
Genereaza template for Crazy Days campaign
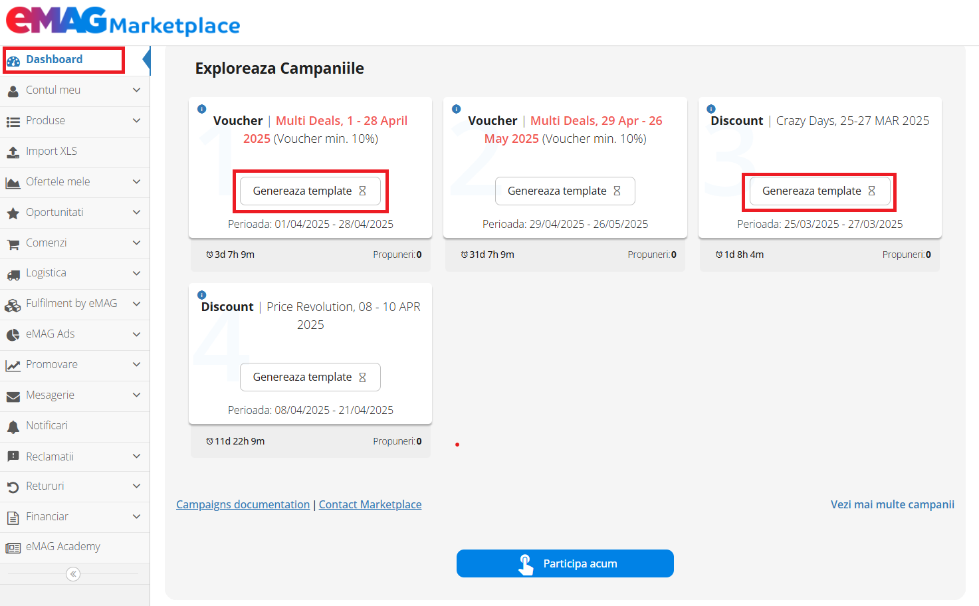[819, 191]
